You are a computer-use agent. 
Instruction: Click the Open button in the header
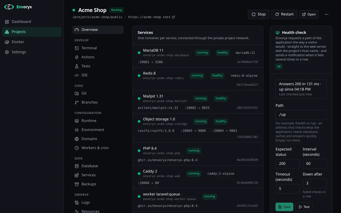309,14
